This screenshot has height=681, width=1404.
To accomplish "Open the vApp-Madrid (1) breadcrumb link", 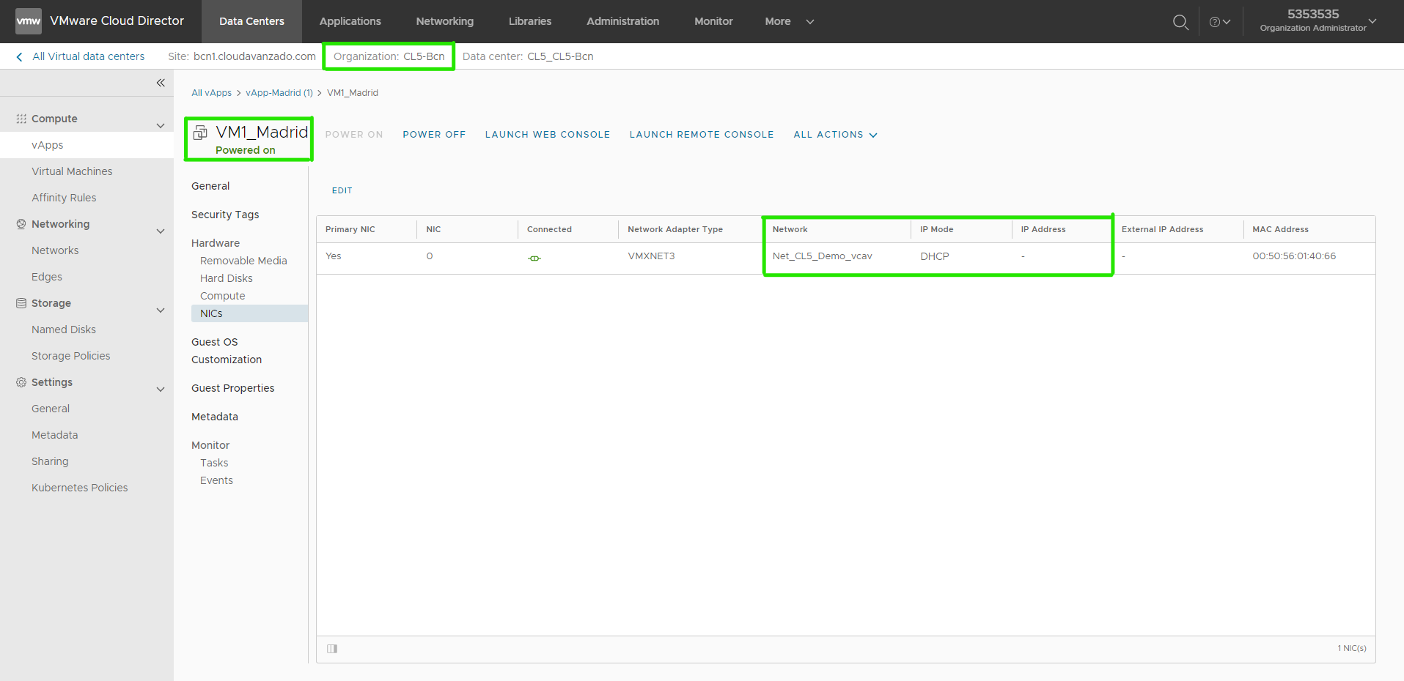I will pyautogui.click(x=279, y=93).
